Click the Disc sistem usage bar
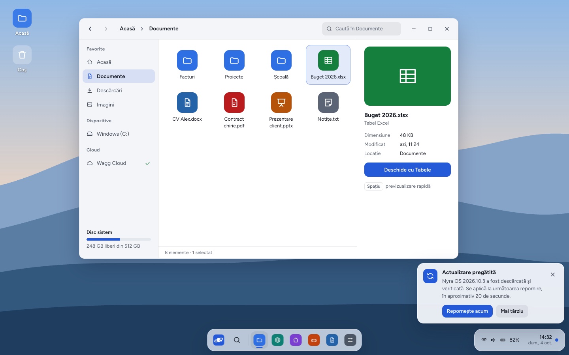569x355 pixels. (119, 239)
